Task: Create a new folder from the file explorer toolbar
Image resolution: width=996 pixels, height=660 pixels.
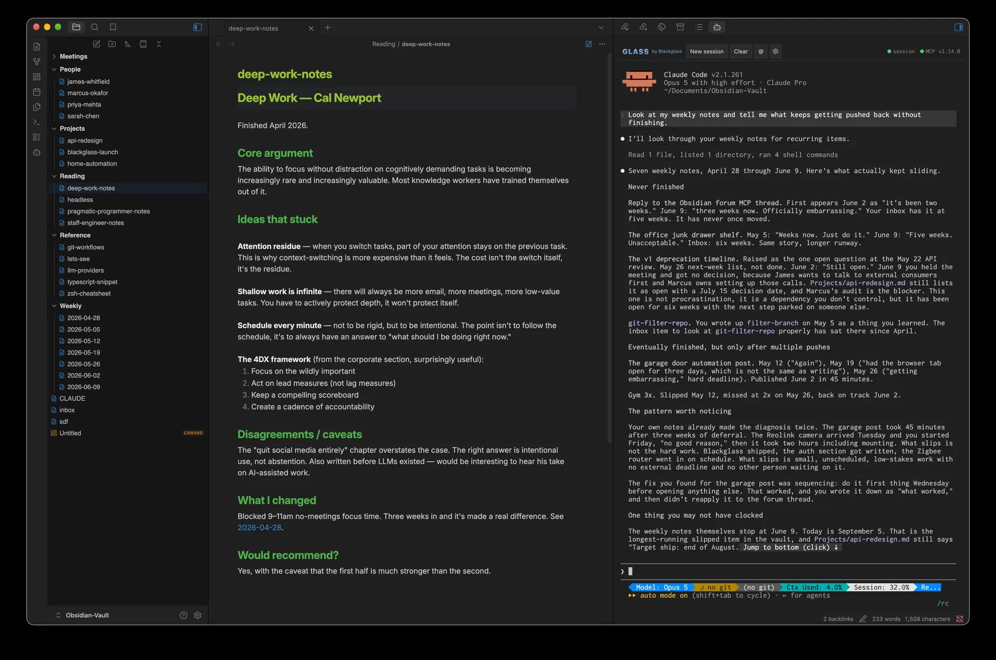Action: click(x=112, y=44)
